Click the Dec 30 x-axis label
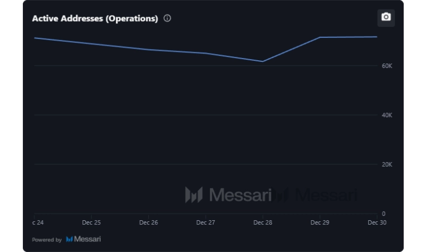This screenshot has height=252, width=426. click(x=376, y=222)
